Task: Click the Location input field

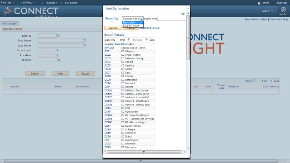Action: [46, 55]
